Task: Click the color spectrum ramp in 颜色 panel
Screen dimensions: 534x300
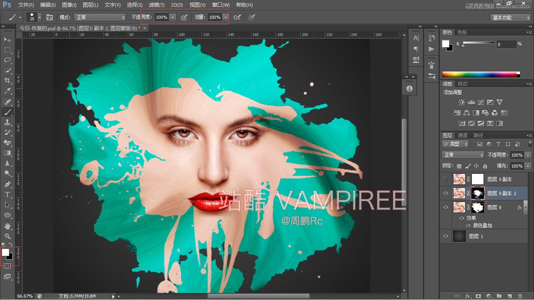Action: point(481,74)
